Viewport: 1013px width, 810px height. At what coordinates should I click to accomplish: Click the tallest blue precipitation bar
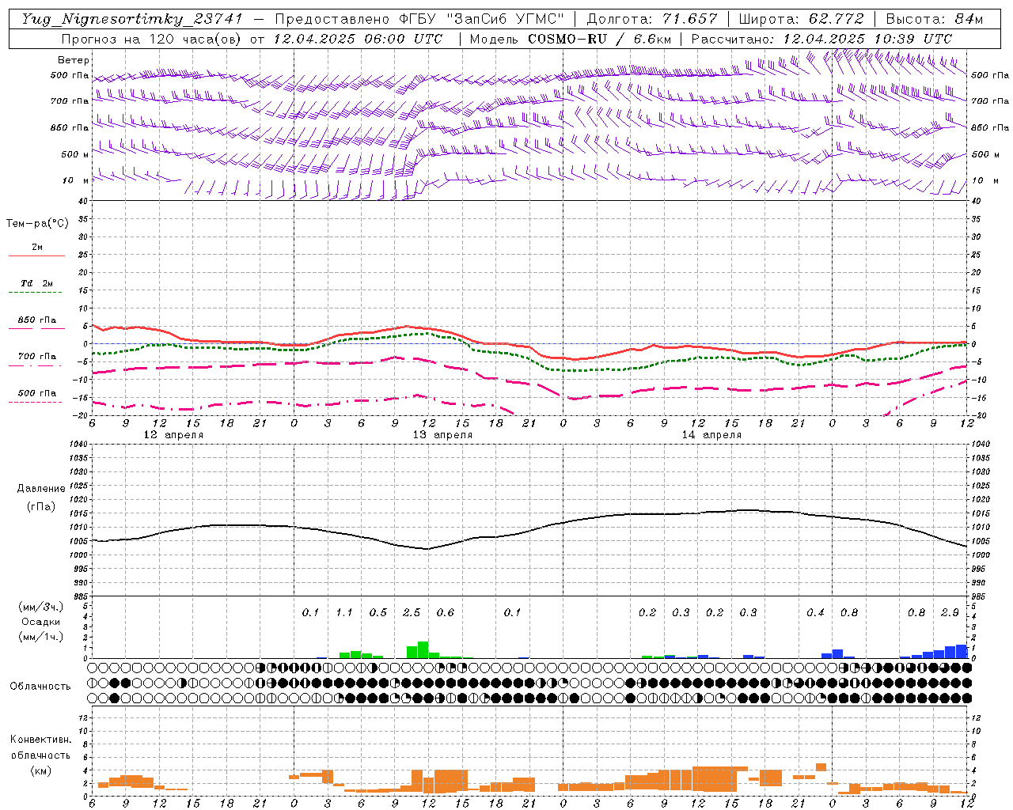962,652
